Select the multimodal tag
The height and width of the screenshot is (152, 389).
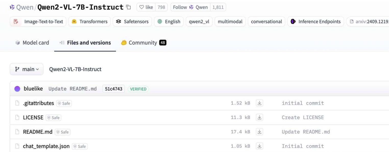230,22
